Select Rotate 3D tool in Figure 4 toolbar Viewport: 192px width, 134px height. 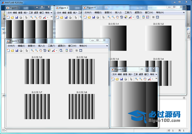pyautogui.click(x=121, y=17)
